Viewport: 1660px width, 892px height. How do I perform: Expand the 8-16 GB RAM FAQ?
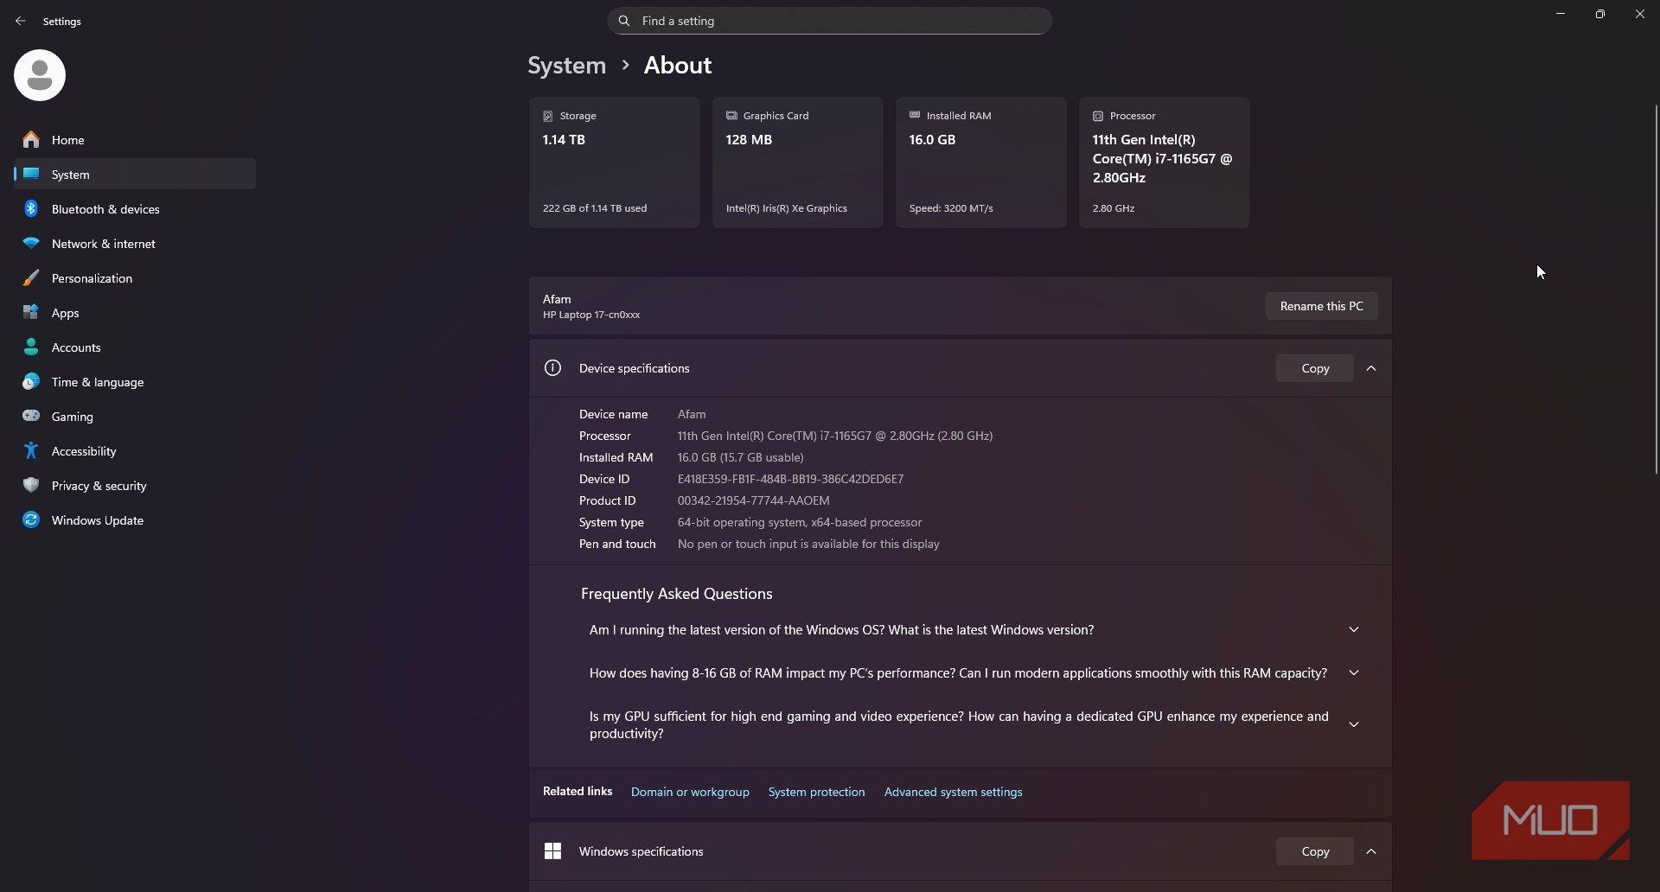[x=1354, y=673]
